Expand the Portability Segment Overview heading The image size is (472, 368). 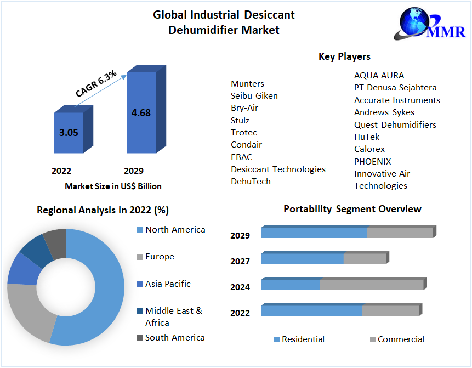[x=352, y=209]
